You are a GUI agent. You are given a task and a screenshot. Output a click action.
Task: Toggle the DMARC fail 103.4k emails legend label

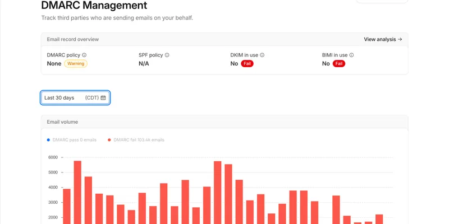139,140
